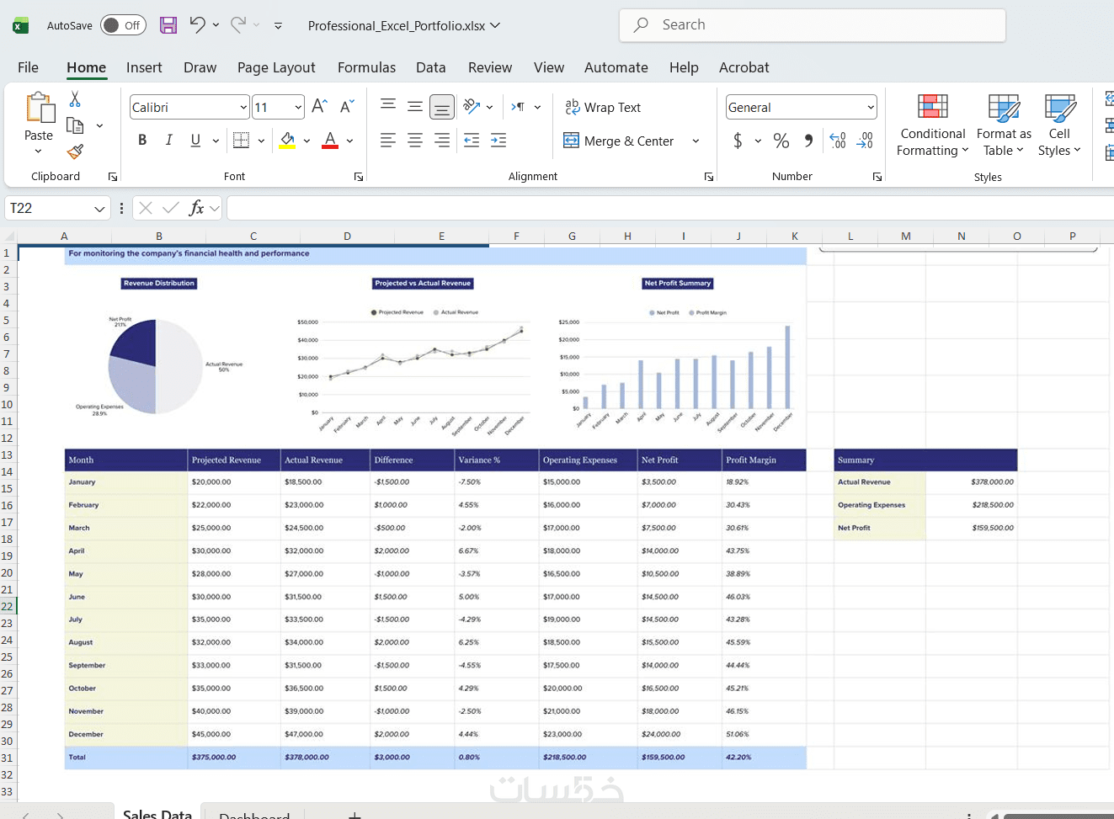The height and width of the screenshot is (819, 1114).
Task: Open the Calibri font name dropdown
Action: pos(243,107)
